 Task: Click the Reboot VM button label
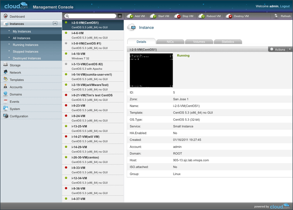pos(213,16)
